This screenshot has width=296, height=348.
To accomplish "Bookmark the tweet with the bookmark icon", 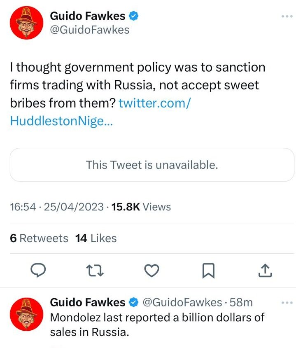I will point(209,271).
